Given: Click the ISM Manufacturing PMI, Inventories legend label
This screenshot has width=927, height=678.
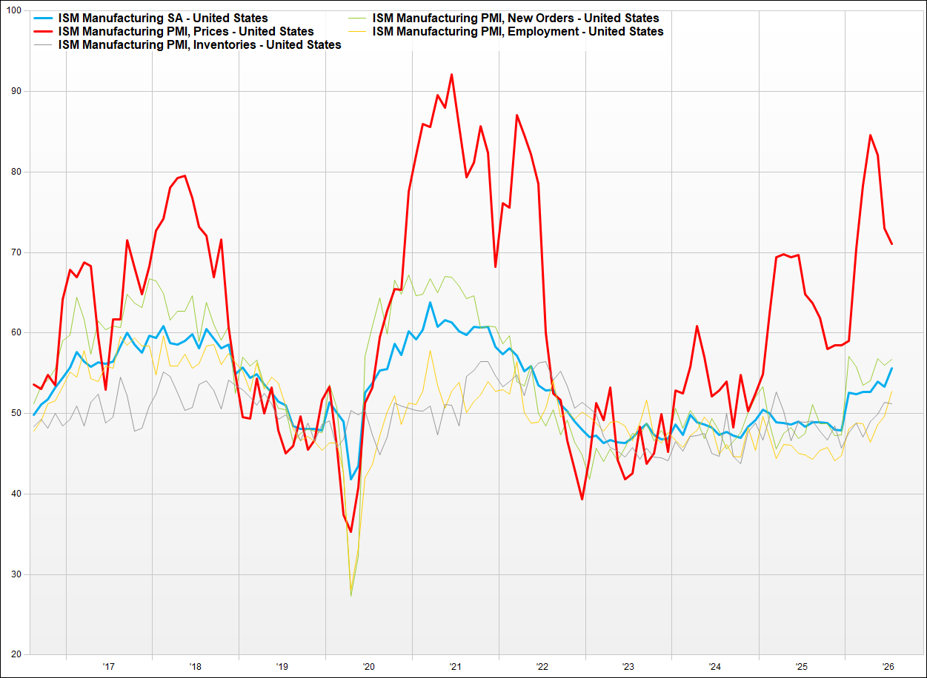Looking at the screenshot, I should (199, 44).
